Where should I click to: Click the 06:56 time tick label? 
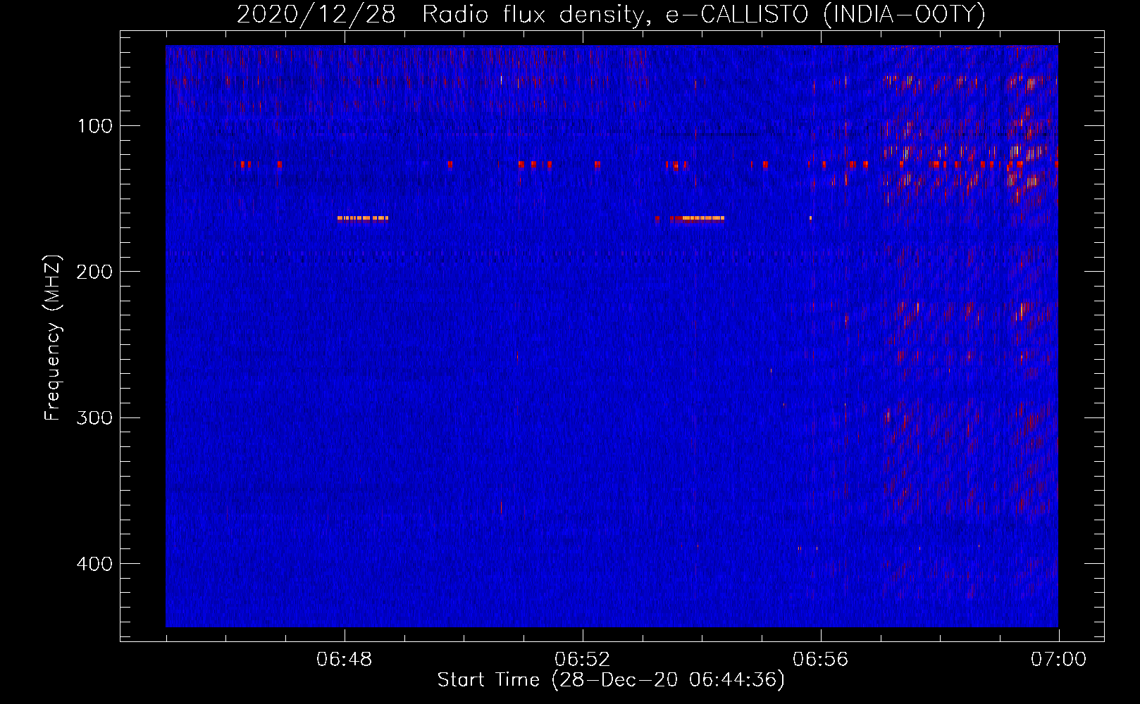pos(821,660)
